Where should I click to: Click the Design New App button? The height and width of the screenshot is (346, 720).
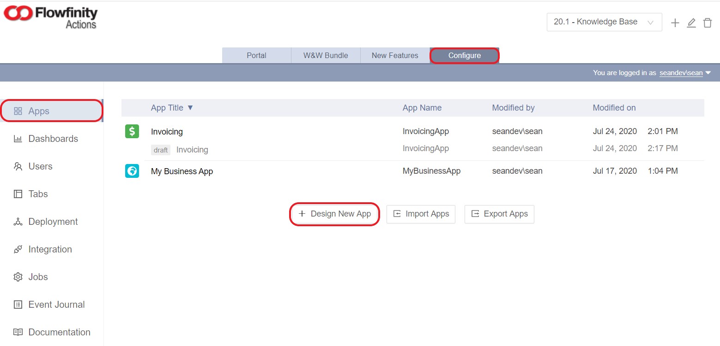[335, 214]
